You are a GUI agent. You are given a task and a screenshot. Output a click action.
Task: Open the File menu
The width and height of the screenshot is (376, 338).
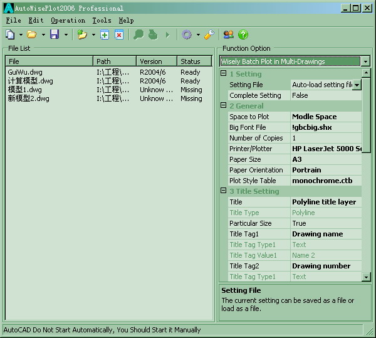pos(13,21)
